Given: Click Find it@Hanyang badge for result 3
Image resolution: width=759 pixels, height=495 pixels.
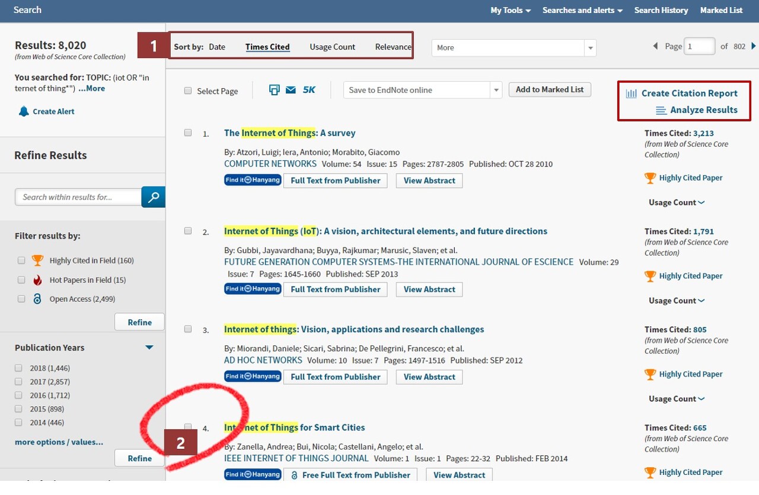Looking at the screenshot, I should [x=253, y=377].
